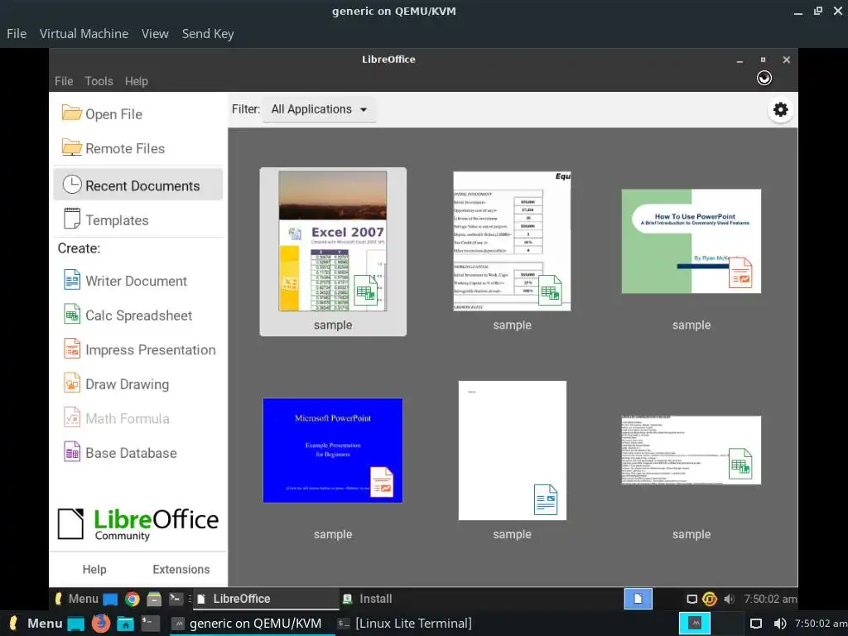Open the LibreOffice Help menu

tap(137, 81)
